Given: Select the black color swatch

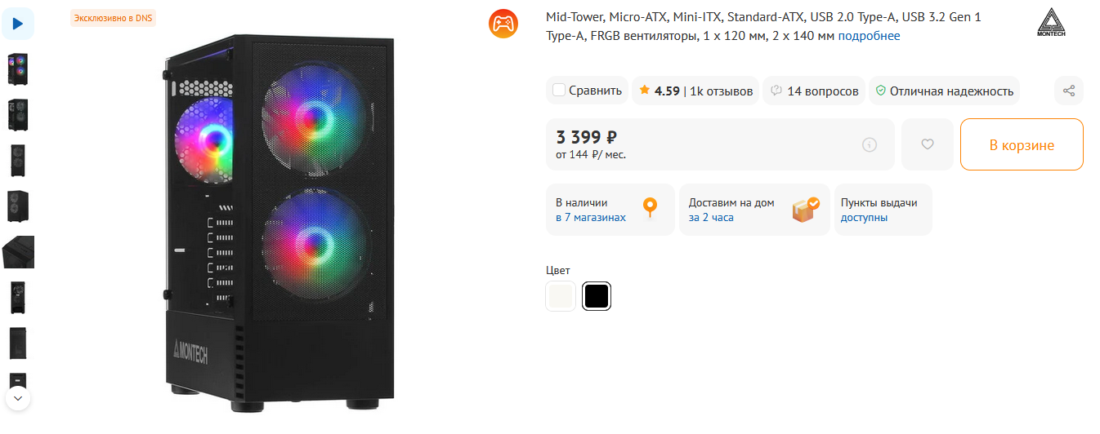Looking at the screenshot, I should pos(597,296).
